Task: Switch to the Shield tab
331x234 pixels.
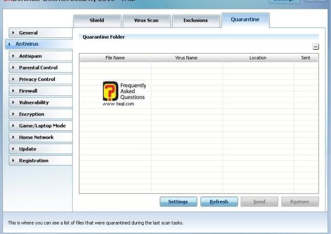Action: pos(97,21)
